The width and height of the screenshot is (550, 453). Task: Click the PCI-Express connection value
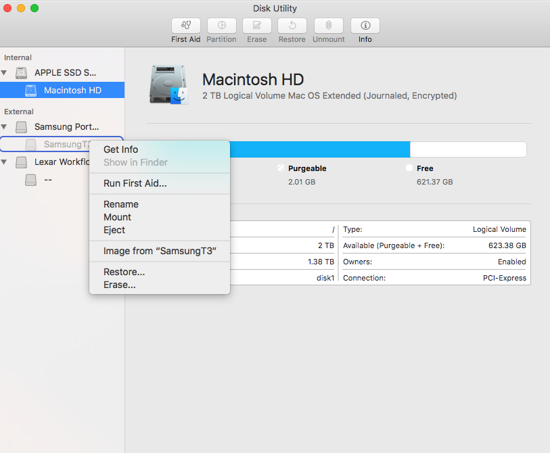pyautogui.click(x=505, y=279)
